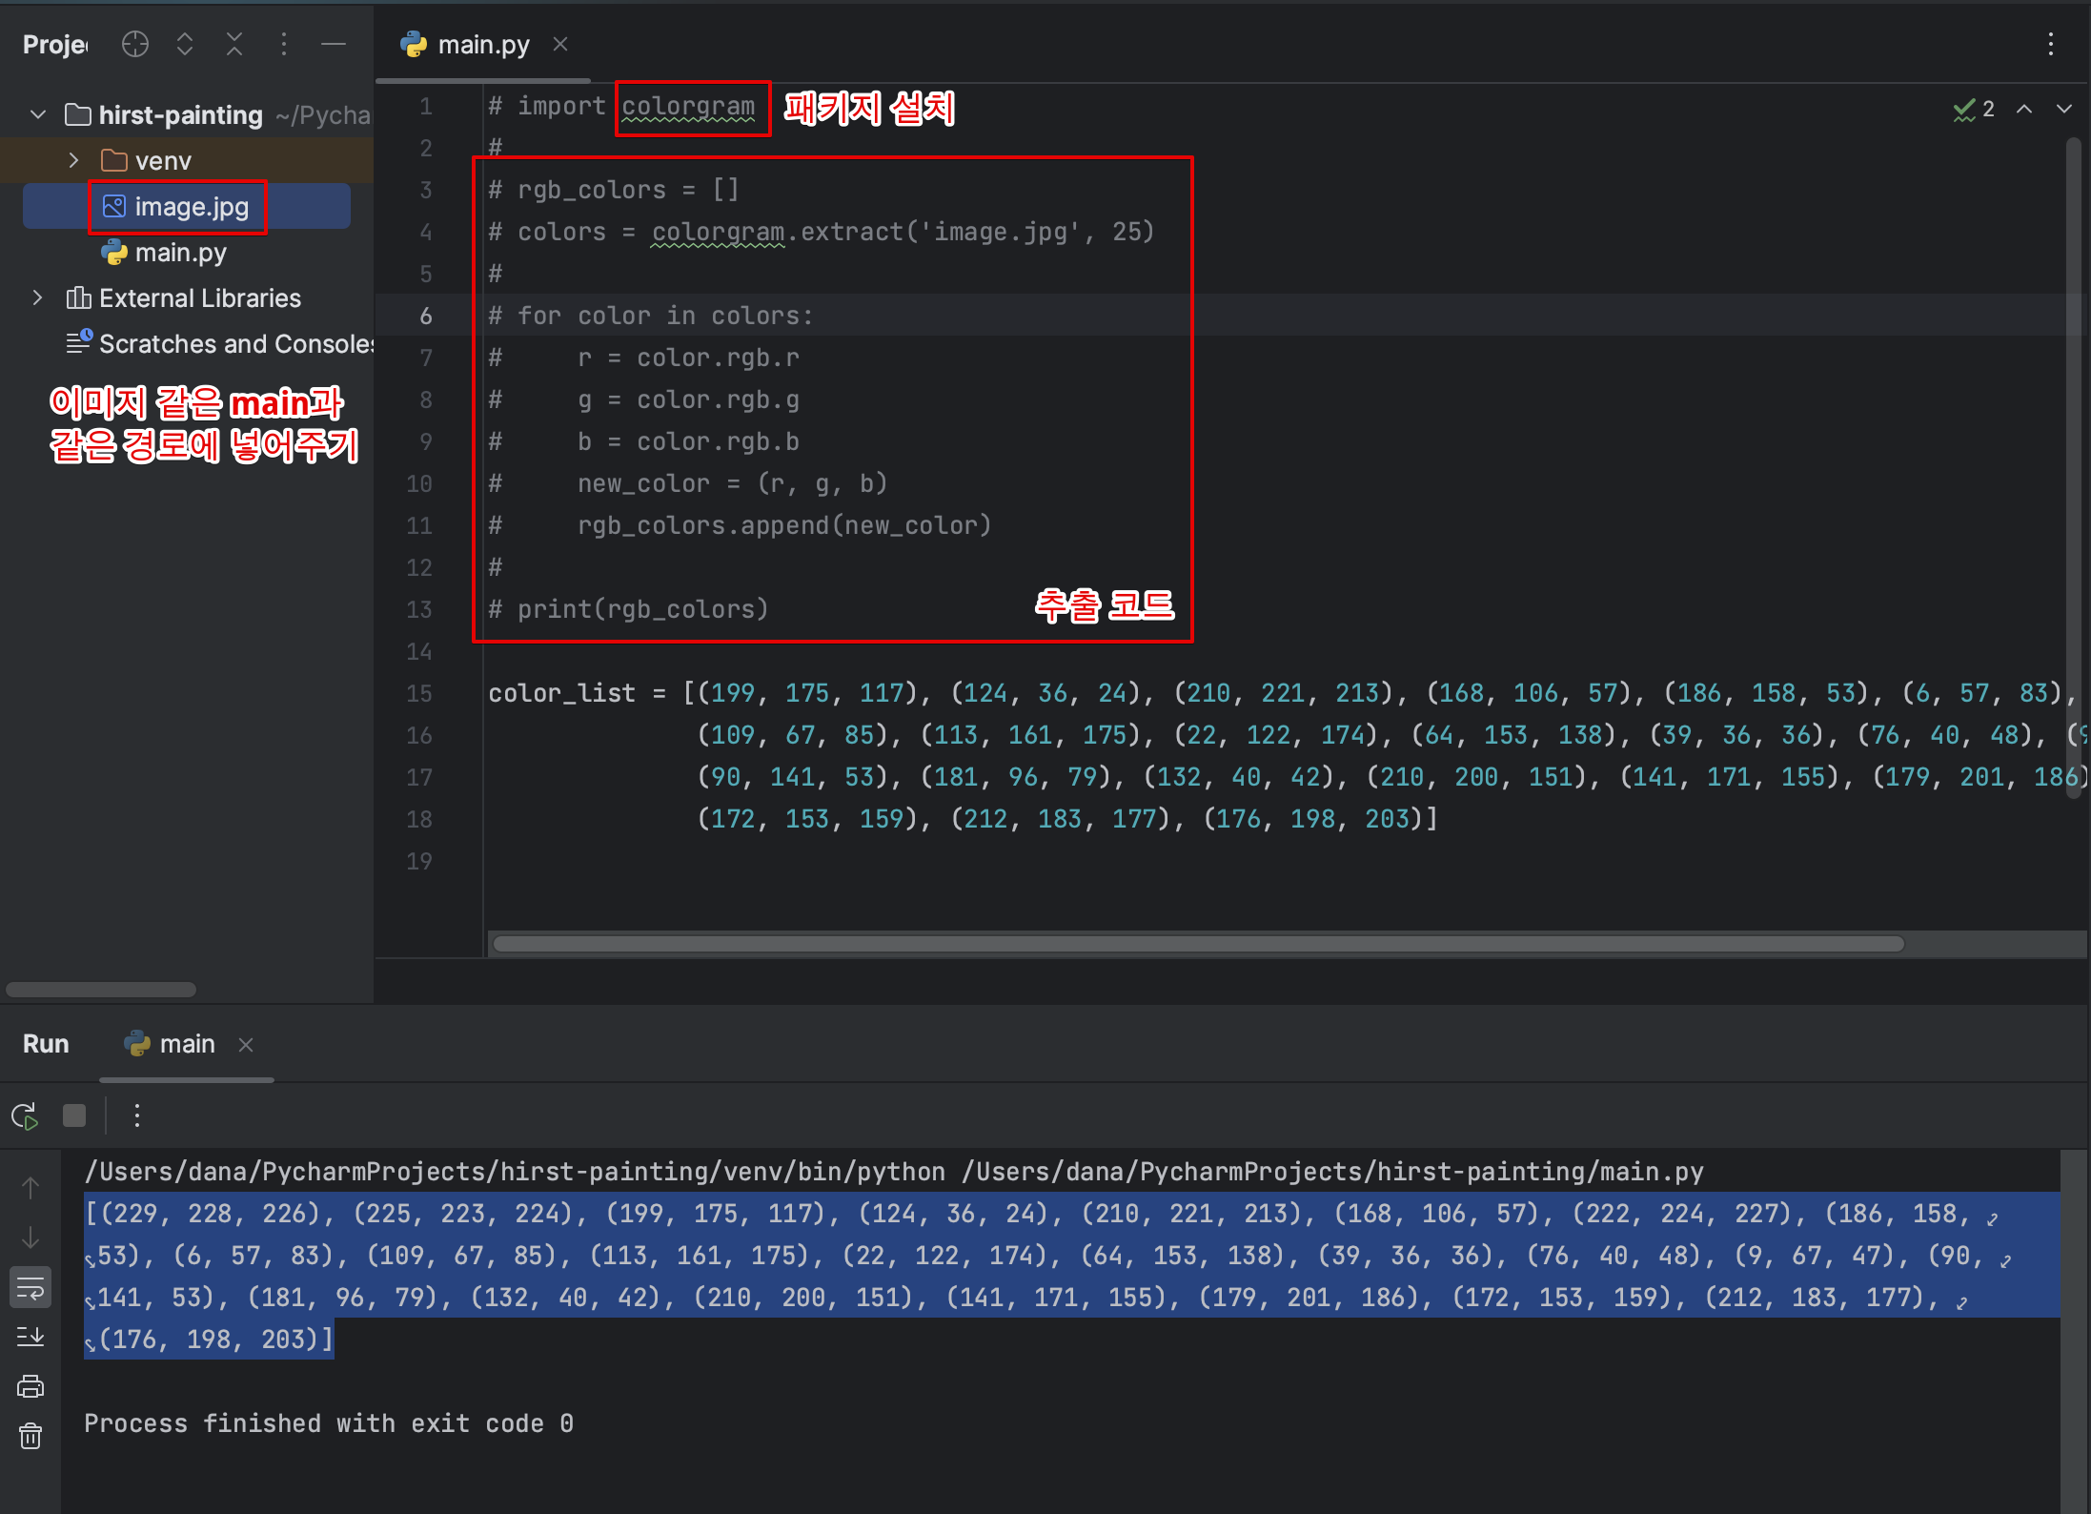The height and width of the screenshot is (1514, 2091).
Task: Click colorgram.extract call on line 4
Action: 903,232
